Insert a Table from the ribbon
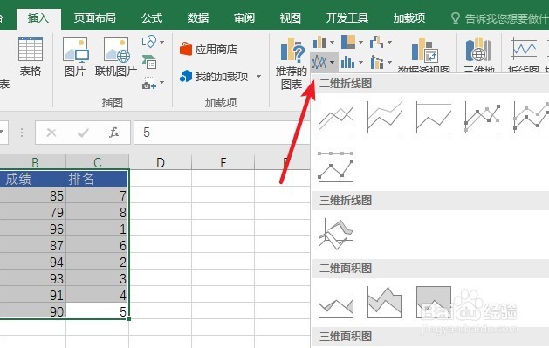Screen dimensions: 549x348 coord(31,57)
